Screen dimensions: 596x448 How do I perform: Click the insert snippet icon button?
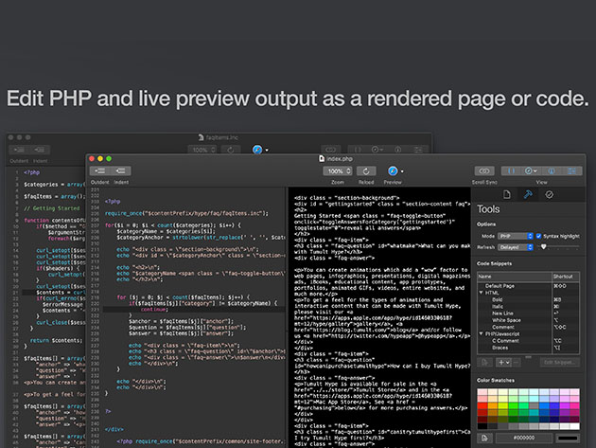tap(485, 363)
